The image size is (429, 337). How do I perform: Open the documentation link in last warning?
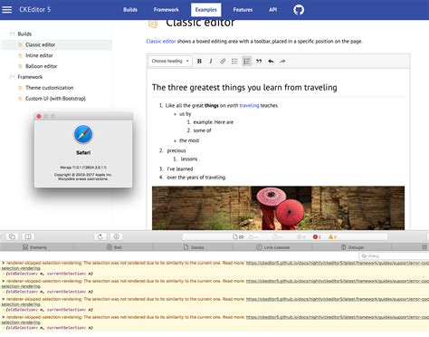coord(338,317)
